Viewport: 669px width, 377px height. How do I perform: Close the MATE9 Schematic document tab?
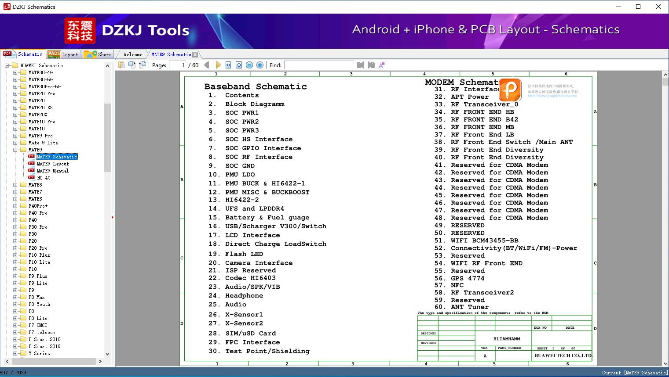(195, 54)
